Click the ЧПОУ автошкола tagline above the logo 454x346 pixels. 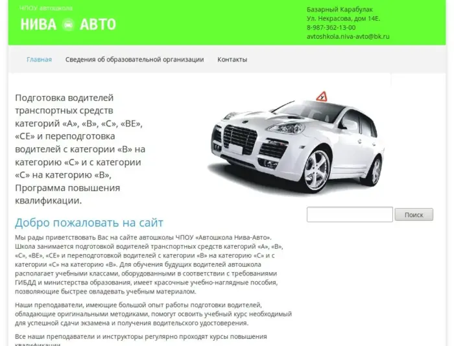click(x=46, y=8)
